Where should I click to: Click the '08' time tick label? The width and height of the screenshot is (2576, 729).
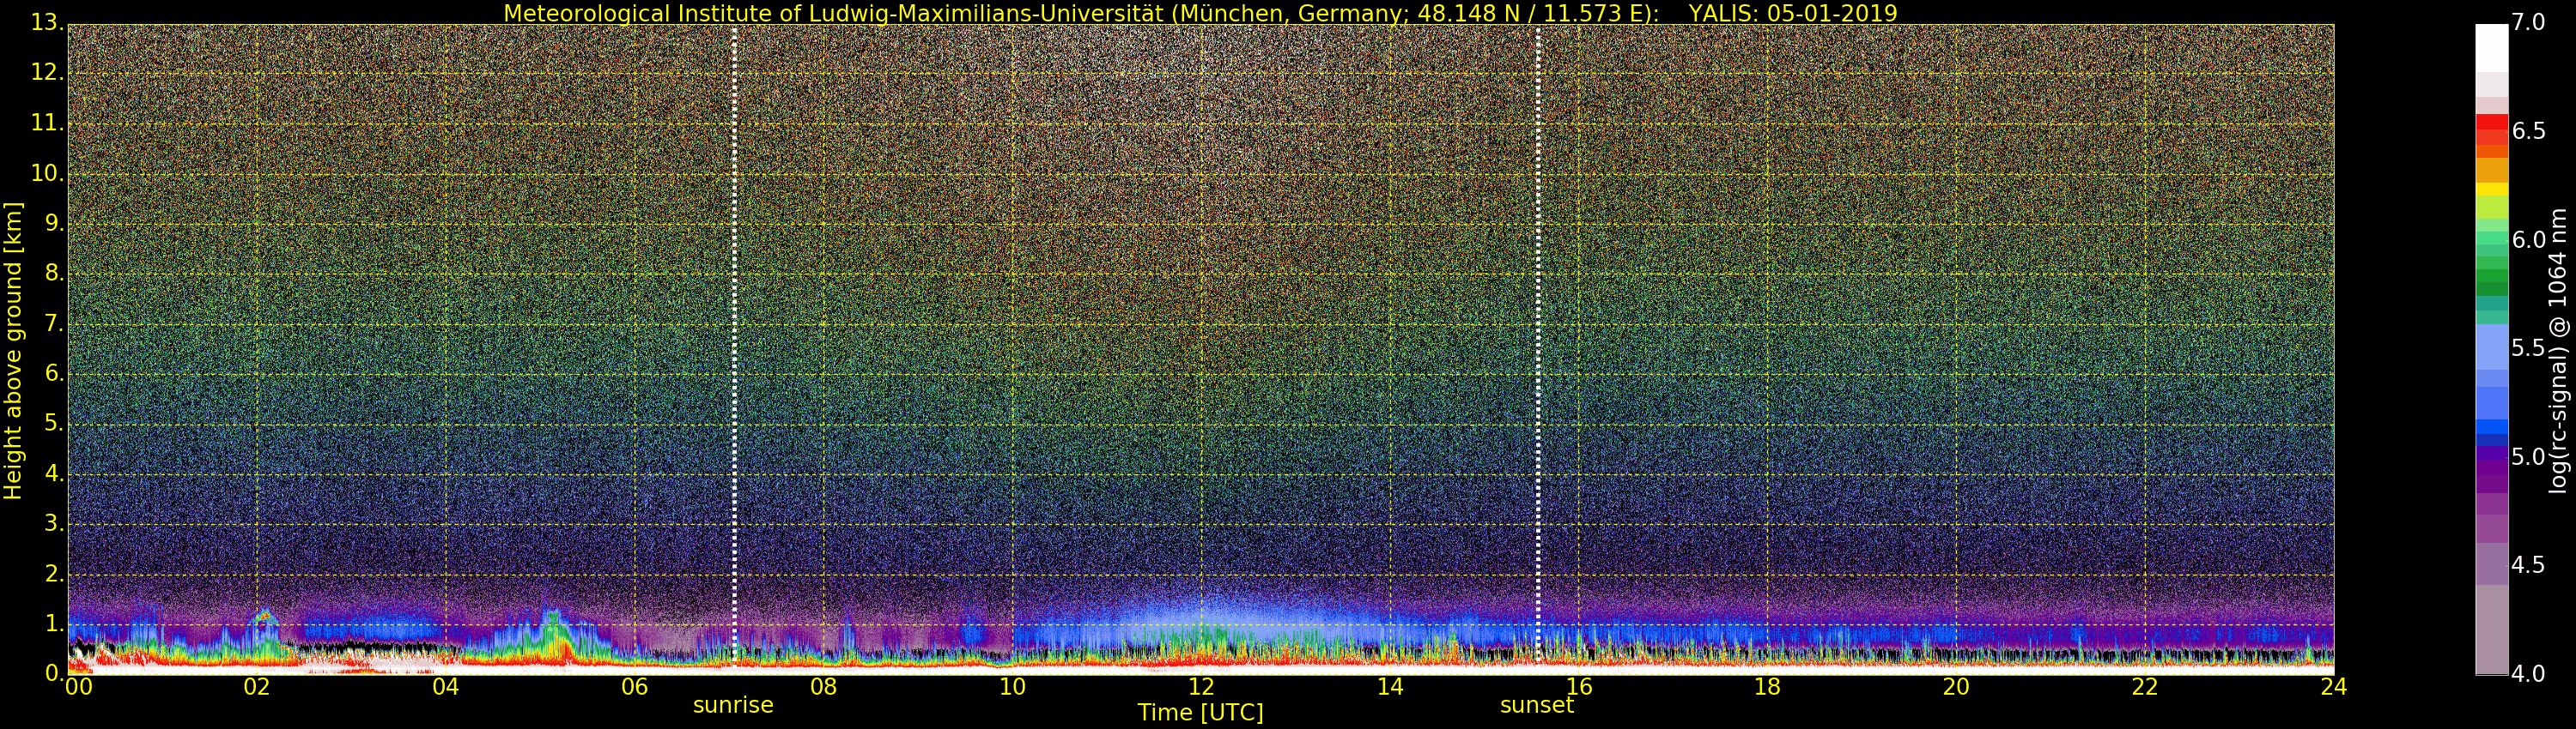tap(823, 687)
